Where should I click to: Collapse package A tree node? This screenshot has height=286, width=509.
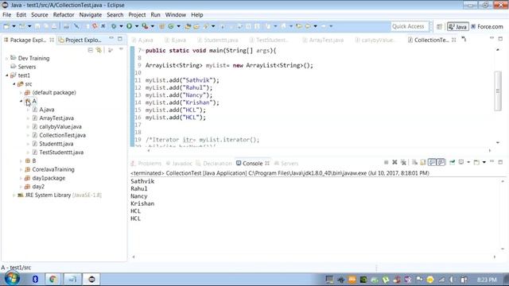tap(21, 101)
